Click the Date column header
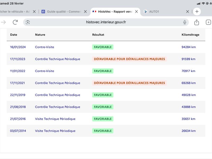This screenshot has width=212, height=159. (14, 35)
